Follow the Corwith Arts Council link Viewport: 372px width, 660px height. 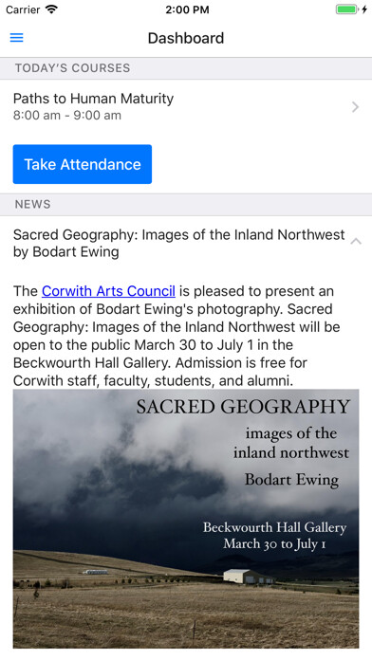[x=108, y=291]
